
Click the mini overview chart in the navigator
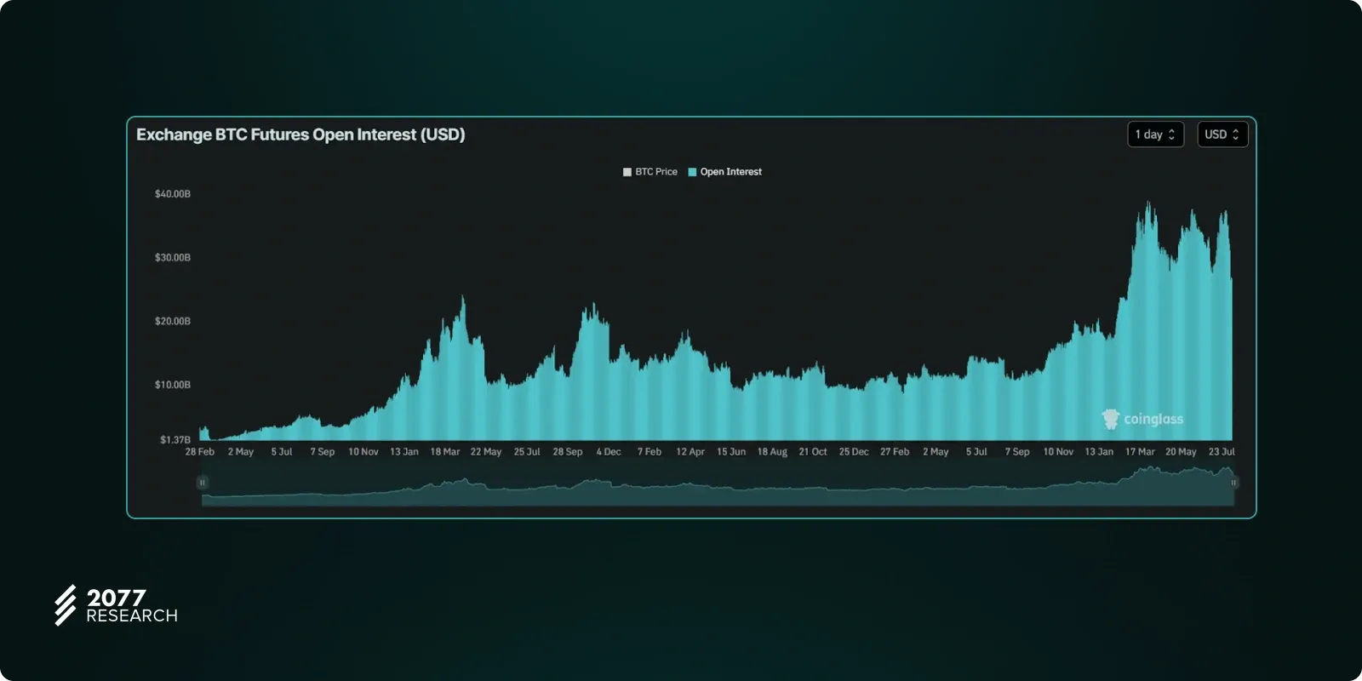coord(718,492)
